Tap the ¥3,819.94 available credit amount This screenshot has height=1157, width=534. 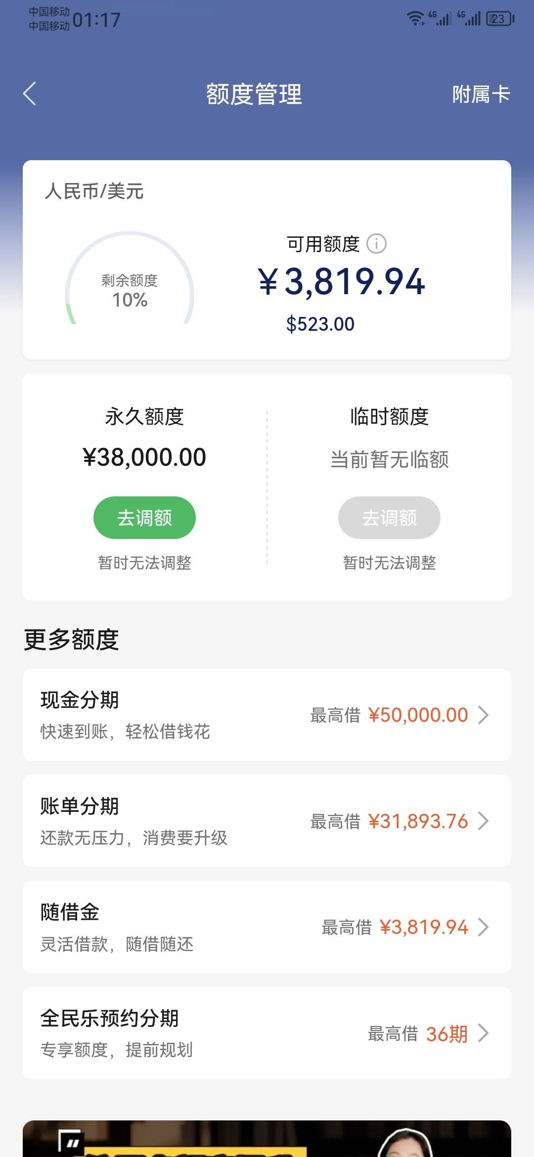coord(342,281)
